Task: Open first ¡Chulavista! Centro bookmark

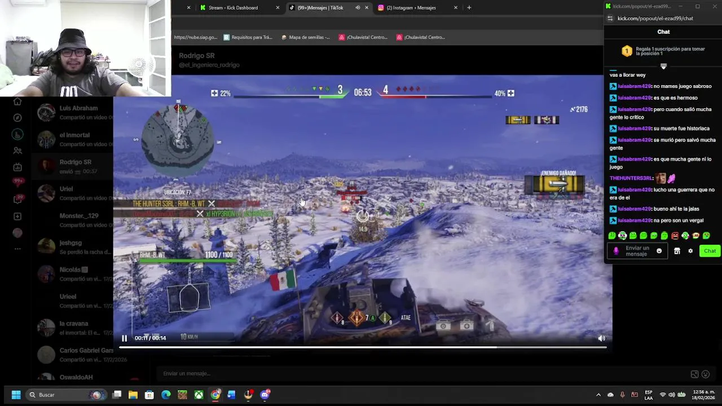Action: pos(363,37)
